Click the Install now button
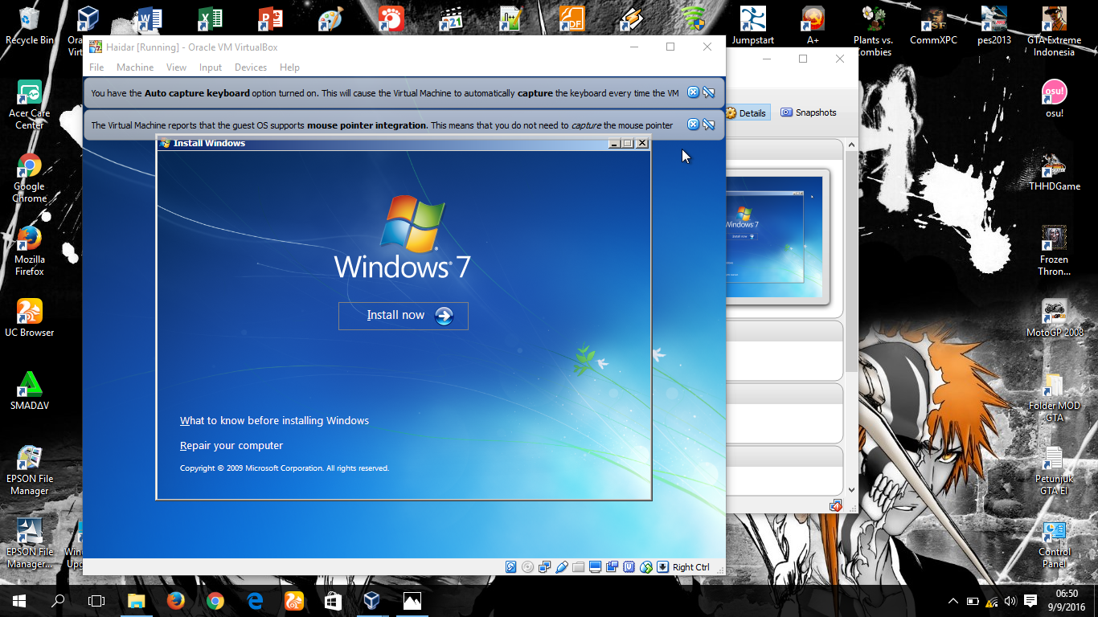Screen dimensions: 1098x617 404,316
